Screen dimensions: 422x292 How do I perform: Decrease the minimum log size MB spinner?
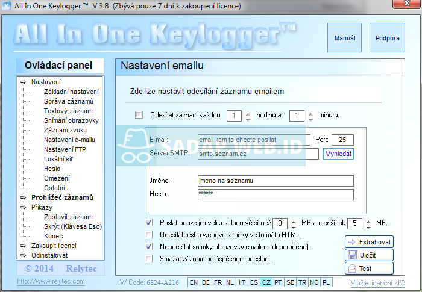[294, 226]
